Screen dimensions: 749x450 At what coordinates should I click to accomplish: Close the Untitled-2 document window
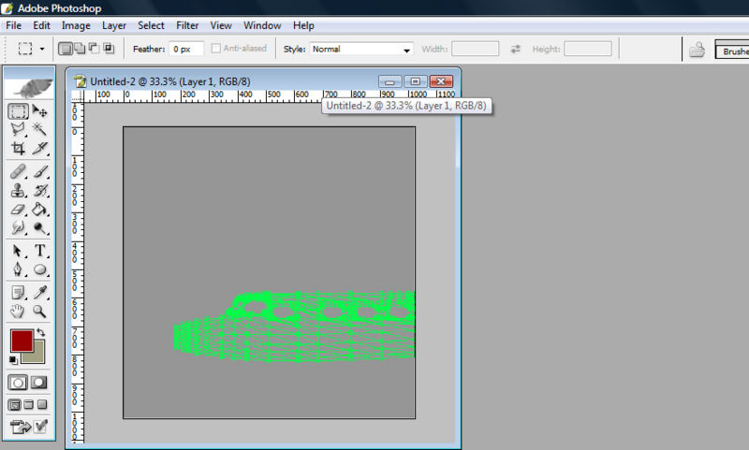pos(441,81)
